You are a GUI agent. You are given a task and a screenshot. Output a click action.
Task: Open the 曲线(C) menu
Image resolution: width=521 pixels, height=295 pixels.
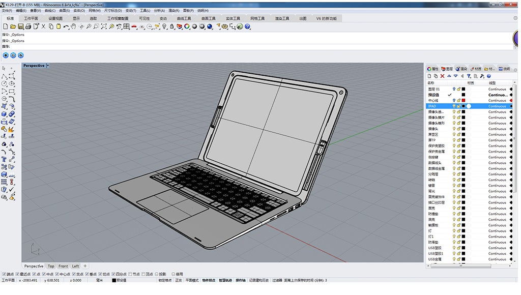tap(50, 10)
